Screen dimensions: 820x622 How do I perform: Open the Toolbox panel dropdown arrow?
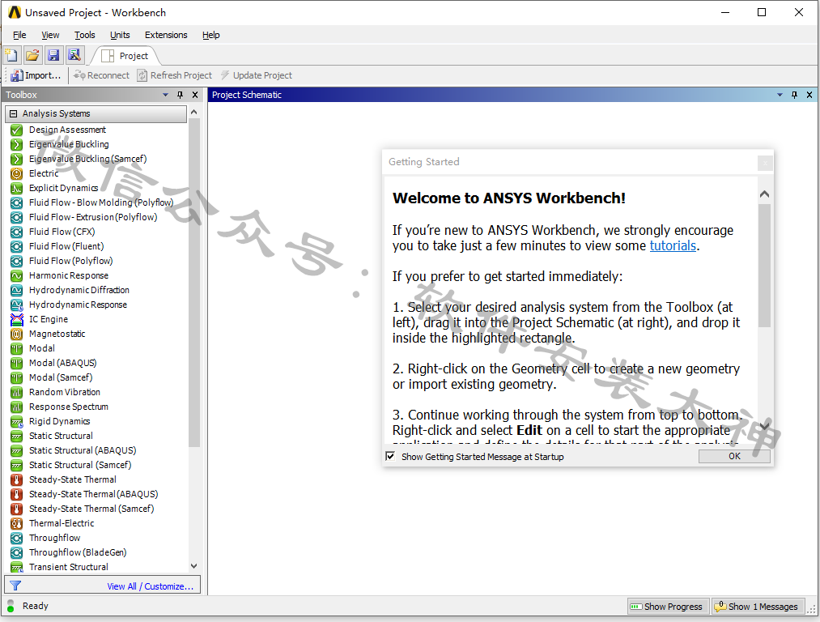click(x=166, y=95)
